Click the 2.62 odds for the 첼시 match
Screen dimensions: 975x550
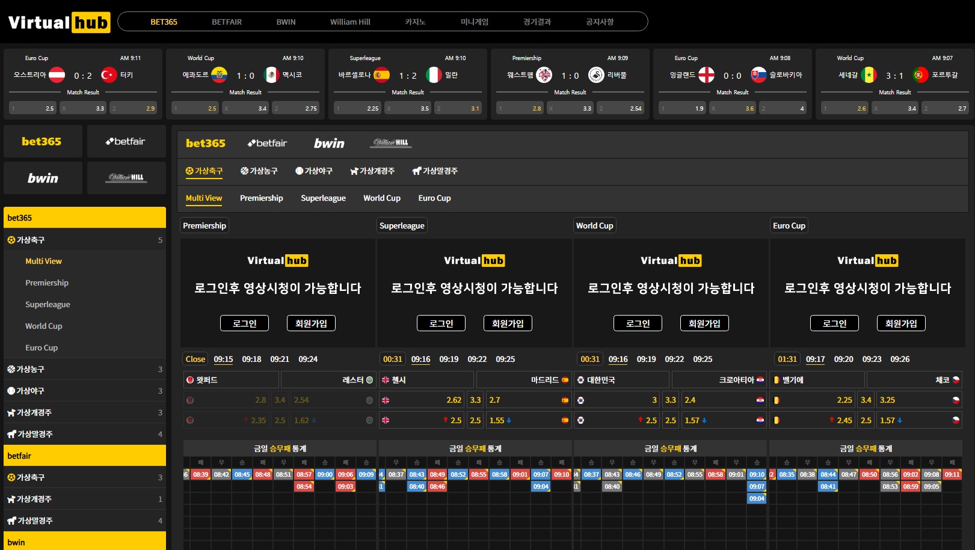click(x=455, y=400)
